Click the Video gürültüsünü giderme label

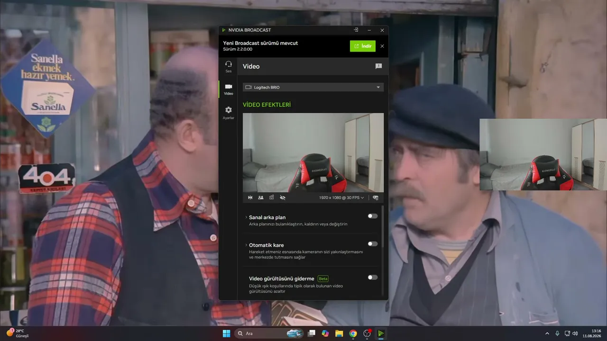click(282, 278)
